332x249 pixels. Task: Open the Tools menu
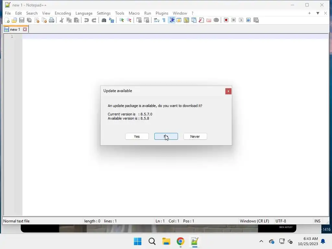coord(120,13)
